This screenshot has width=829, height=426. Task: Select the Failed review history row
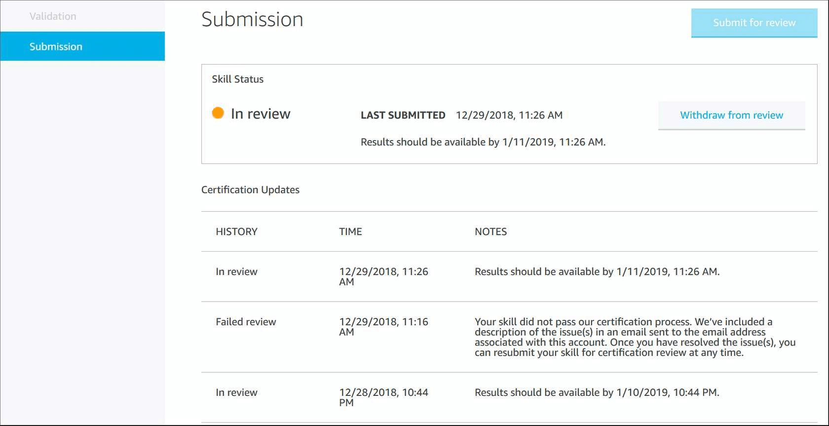coord(245,321)
